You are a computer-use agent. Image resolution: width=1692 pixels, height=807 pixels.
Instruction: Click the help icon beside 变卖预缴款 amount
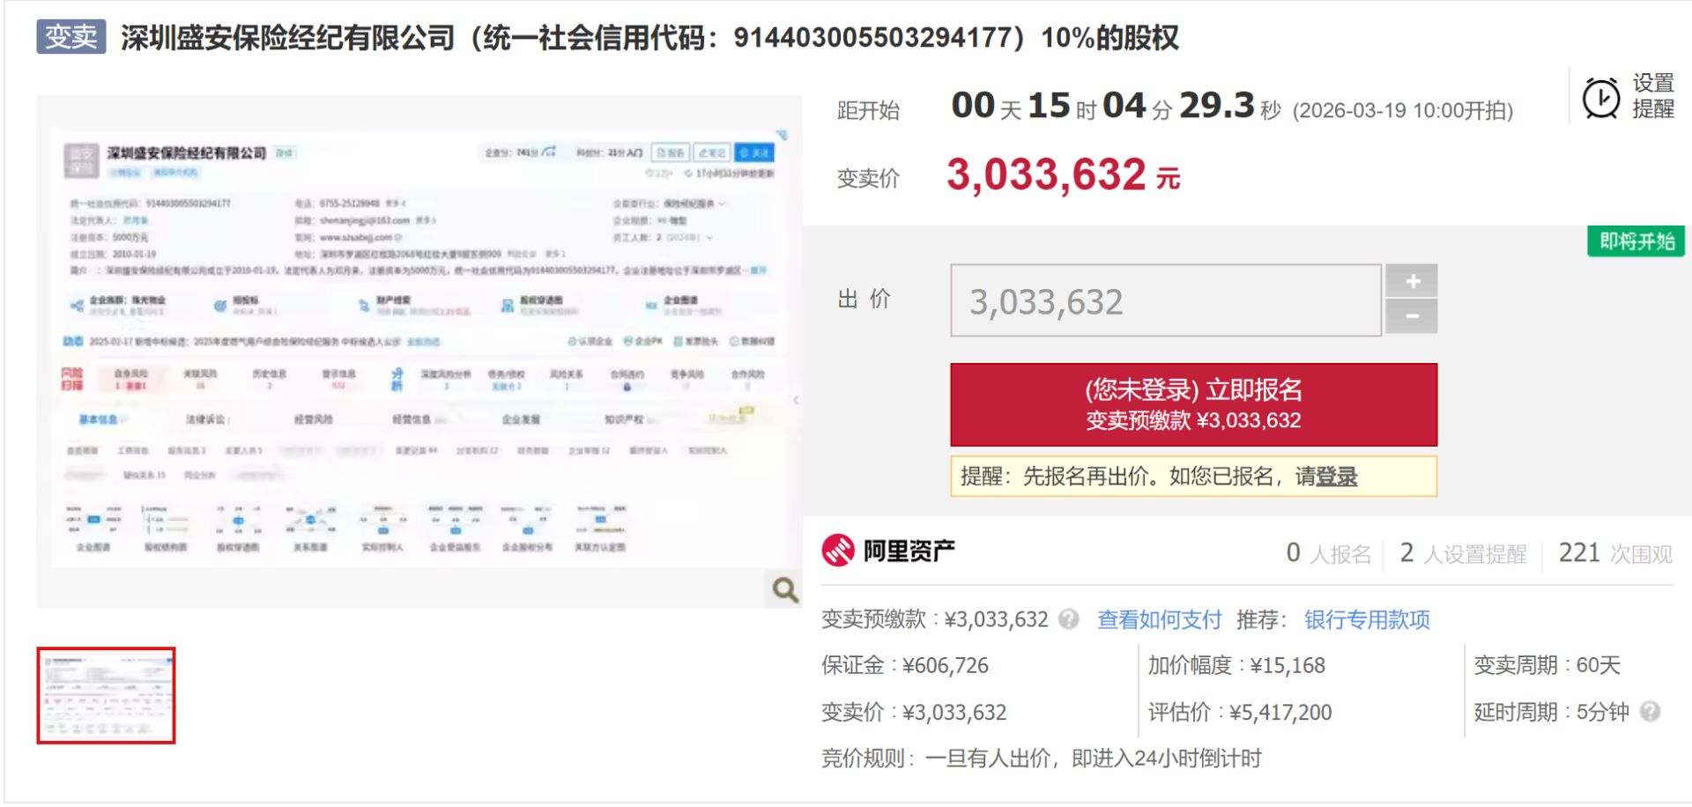point(1070,620)
